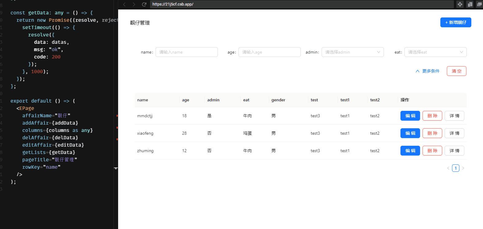This screenshot has height=229, width=483.
Task: Toggle the layout split icon in toolbar
Action: (470, 4)
